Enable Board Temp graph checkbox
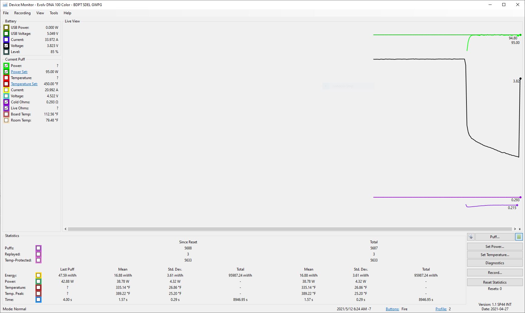Screen dimensions: 525x313 click(x=6, y=114)
